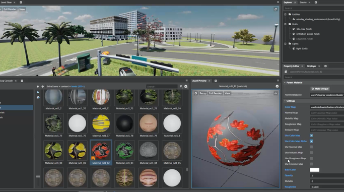Open Persp dropdown in asset preview
This screenshot has height=192, width=344.
click(202, 93)
